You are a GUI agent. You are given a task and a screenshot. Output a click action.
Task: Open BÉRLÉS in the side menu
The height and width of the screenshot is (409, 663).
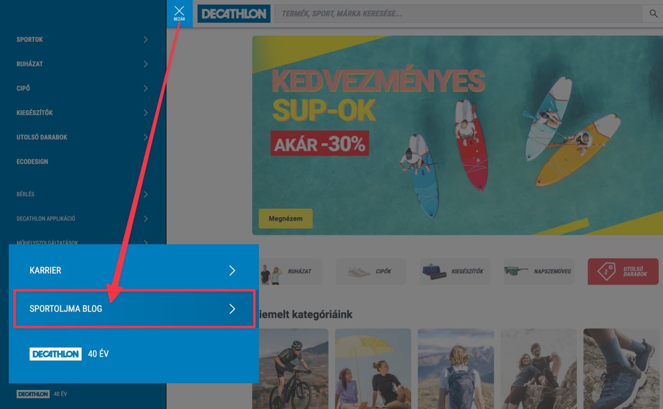26,194
